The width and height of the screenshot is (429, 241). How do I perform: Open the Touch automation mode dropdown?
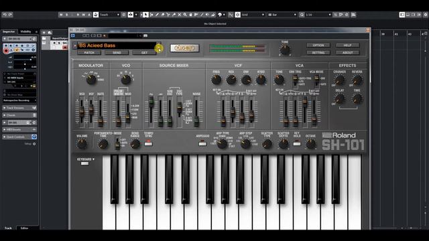pos(109,15)
